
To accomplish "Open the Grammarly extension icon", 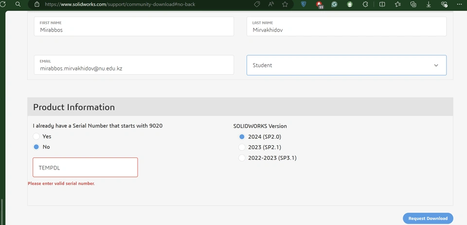I will pyautogui.click(x=335, y=4).
